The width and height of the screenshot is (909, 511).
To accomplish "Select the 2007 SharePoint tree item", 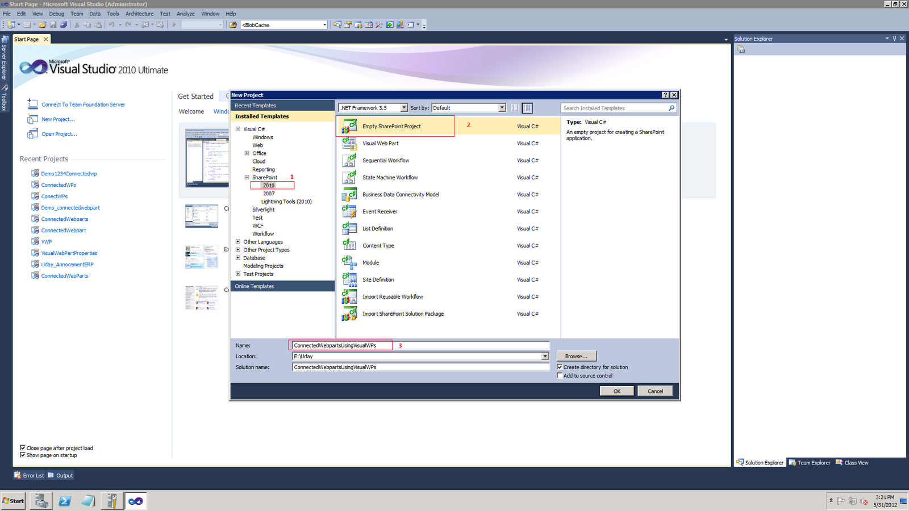I will pos(269,194).
